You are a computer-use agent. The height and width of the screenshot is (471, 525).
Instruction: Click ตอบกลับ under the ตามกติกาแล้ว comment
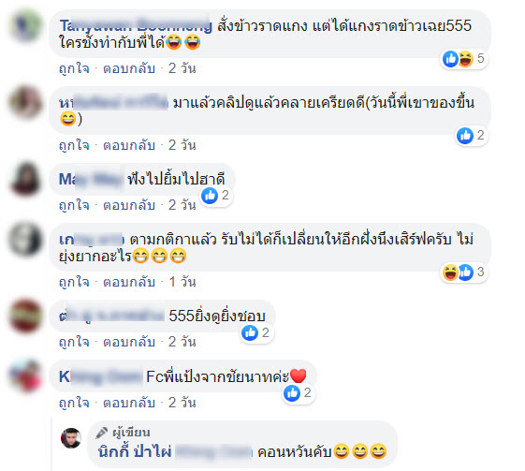(129, 282)
